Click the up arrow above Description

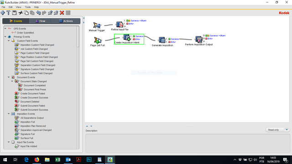87,126
